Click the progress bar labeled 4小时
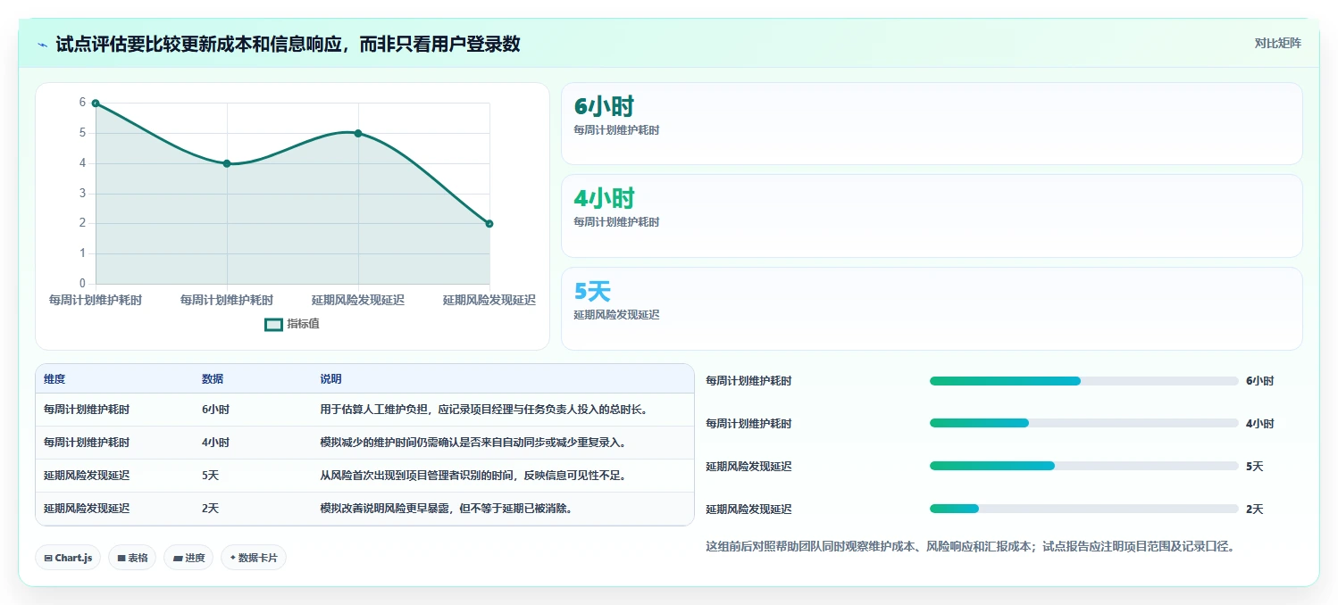Viewport: 1338px width, 605px height. click(1084, 423)
